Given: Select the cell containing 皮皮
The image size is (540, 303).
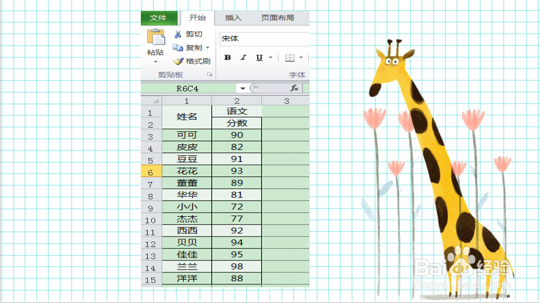Looking at the screenshot, I should (187, 147).
